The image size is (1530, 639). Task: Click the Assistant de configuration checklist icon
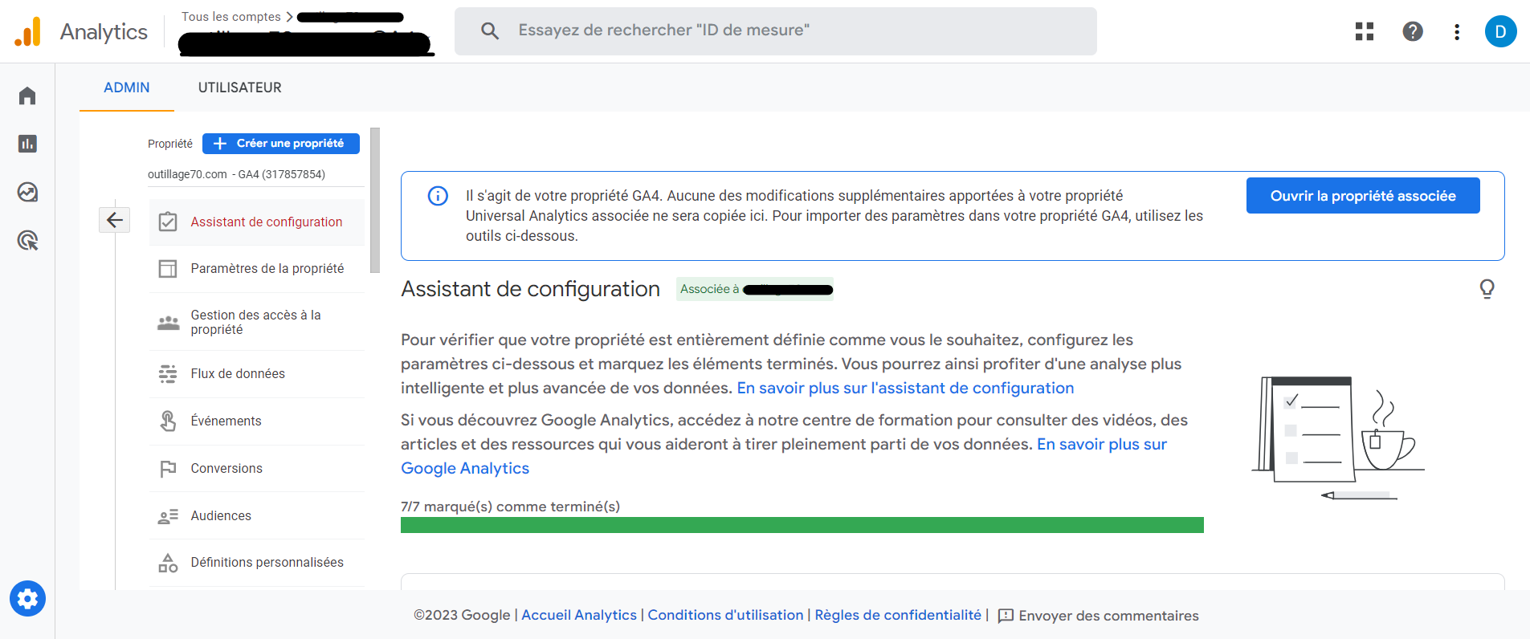coord(168,222)
